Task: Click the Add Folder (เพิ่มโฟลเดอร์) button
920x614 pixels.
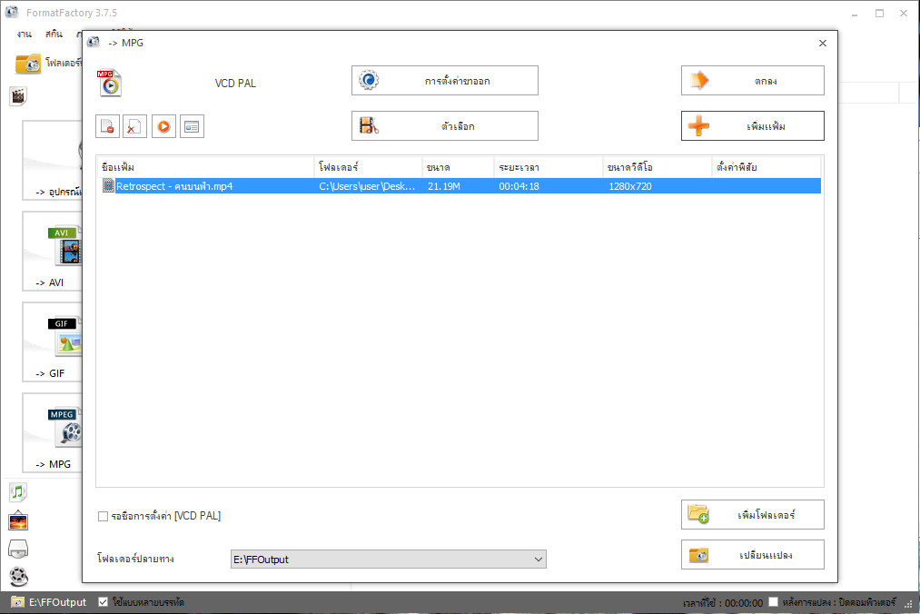Action: [x=752, y=514]
